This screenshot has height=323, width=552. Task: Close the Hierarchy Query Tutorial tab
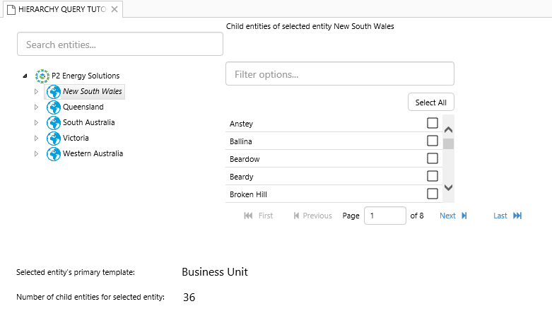[x=114, y=9]
